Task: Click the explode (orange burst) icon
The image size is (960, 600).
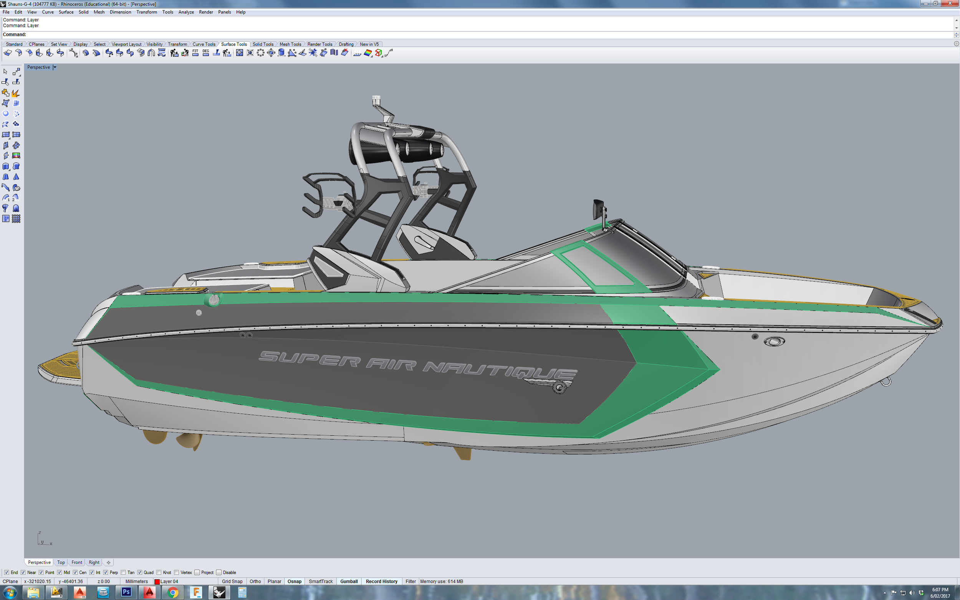Action: point(16,93)
